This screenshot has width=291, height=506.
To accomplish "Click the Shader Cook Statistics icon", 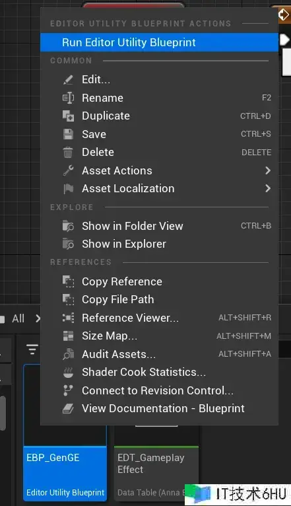I will [68, 373].
